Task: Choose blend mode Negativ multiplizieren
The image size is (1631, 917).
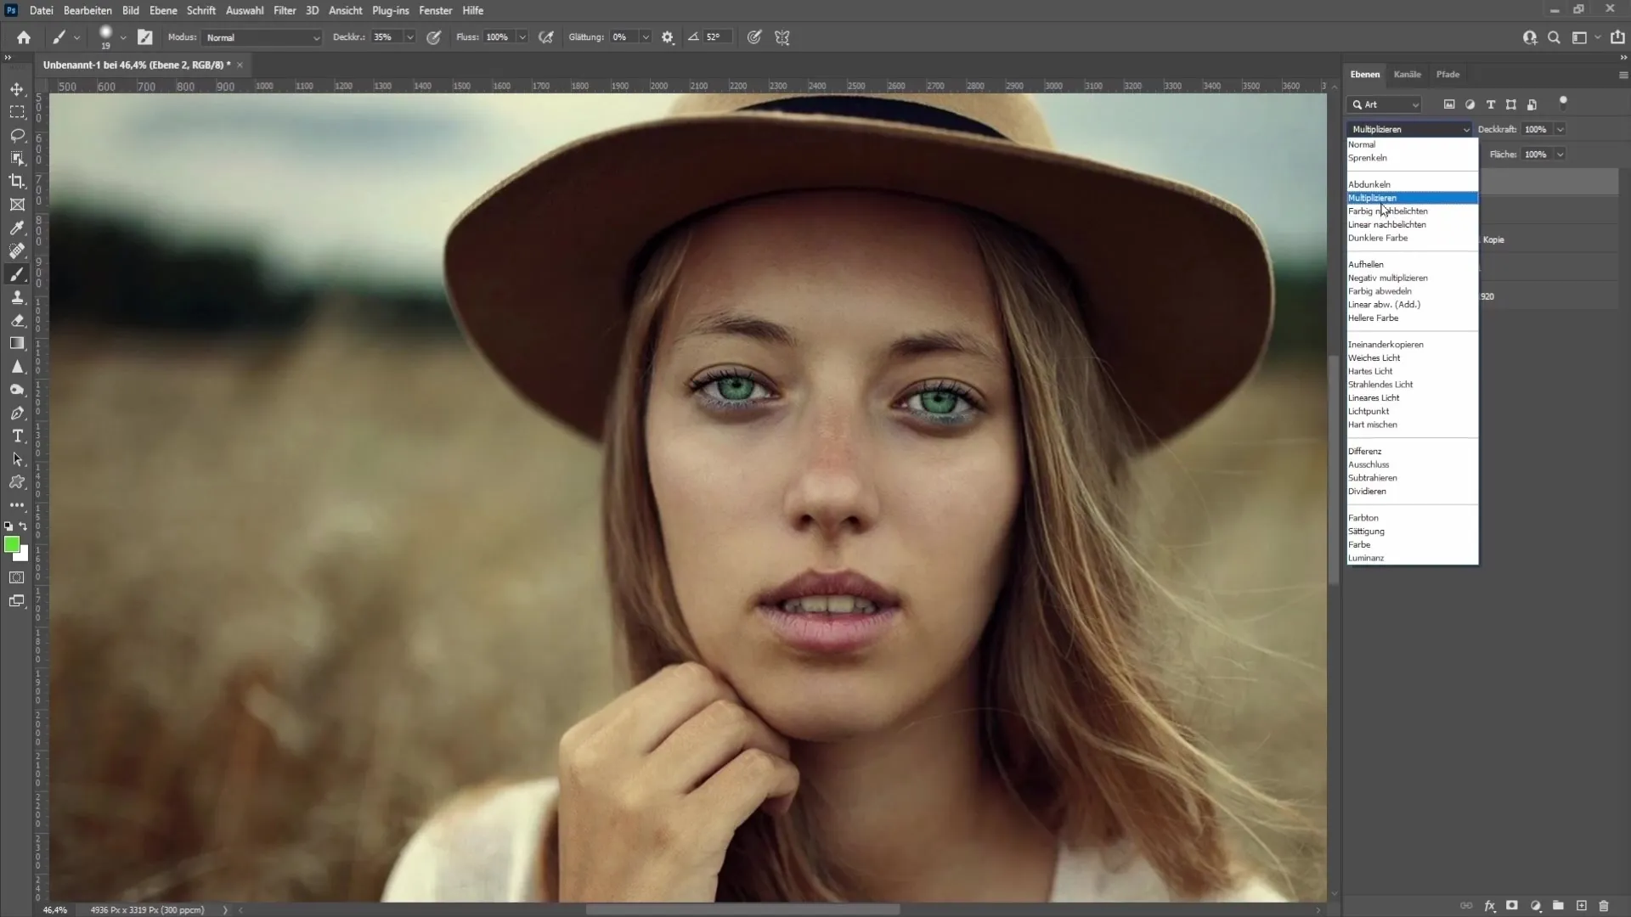Action: (x=1413, y=278)
